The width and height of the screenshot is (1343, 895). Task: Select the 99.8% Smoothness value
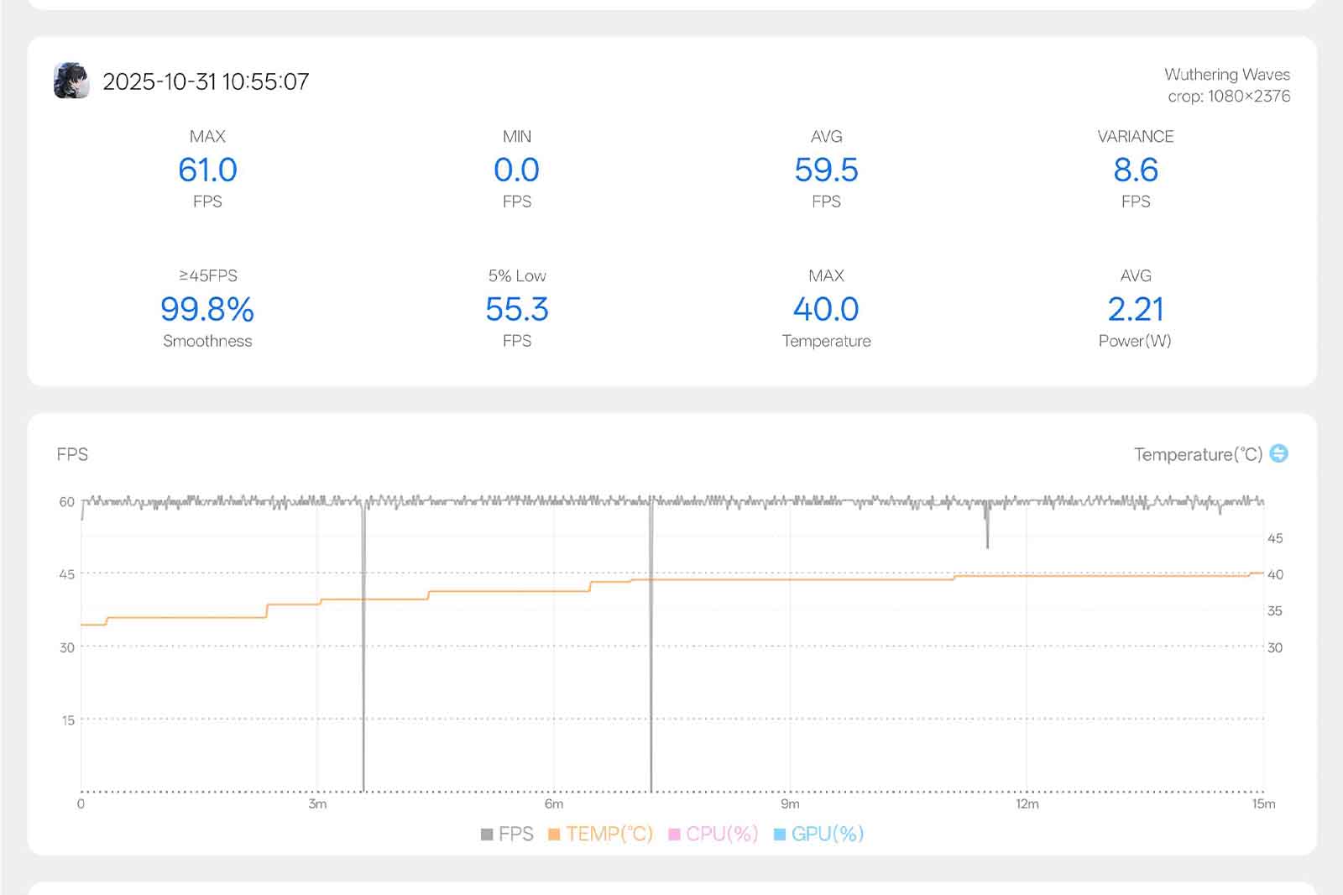[207, 309]
